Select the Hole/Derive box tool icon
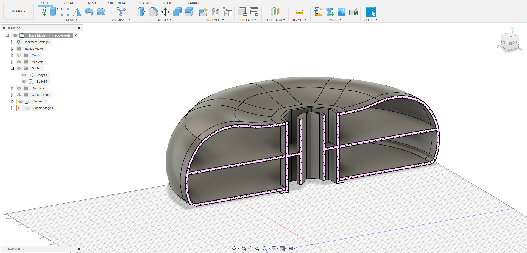Image resolution: width=527 pixels, height=253 pixels. coord(89,12)
